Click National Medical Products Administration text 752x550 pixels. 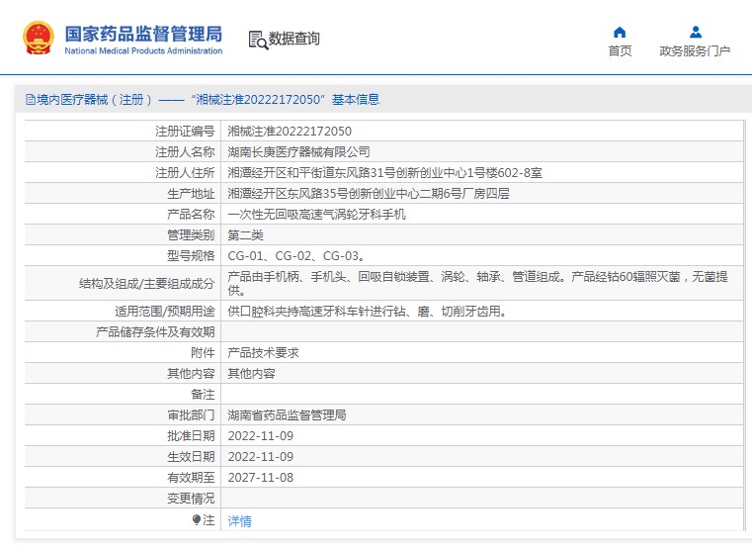point(143,50)
